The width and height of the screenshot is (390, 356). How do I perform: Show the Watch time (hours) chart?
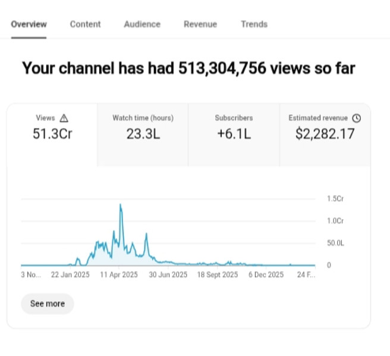click(x=143, y=126)
